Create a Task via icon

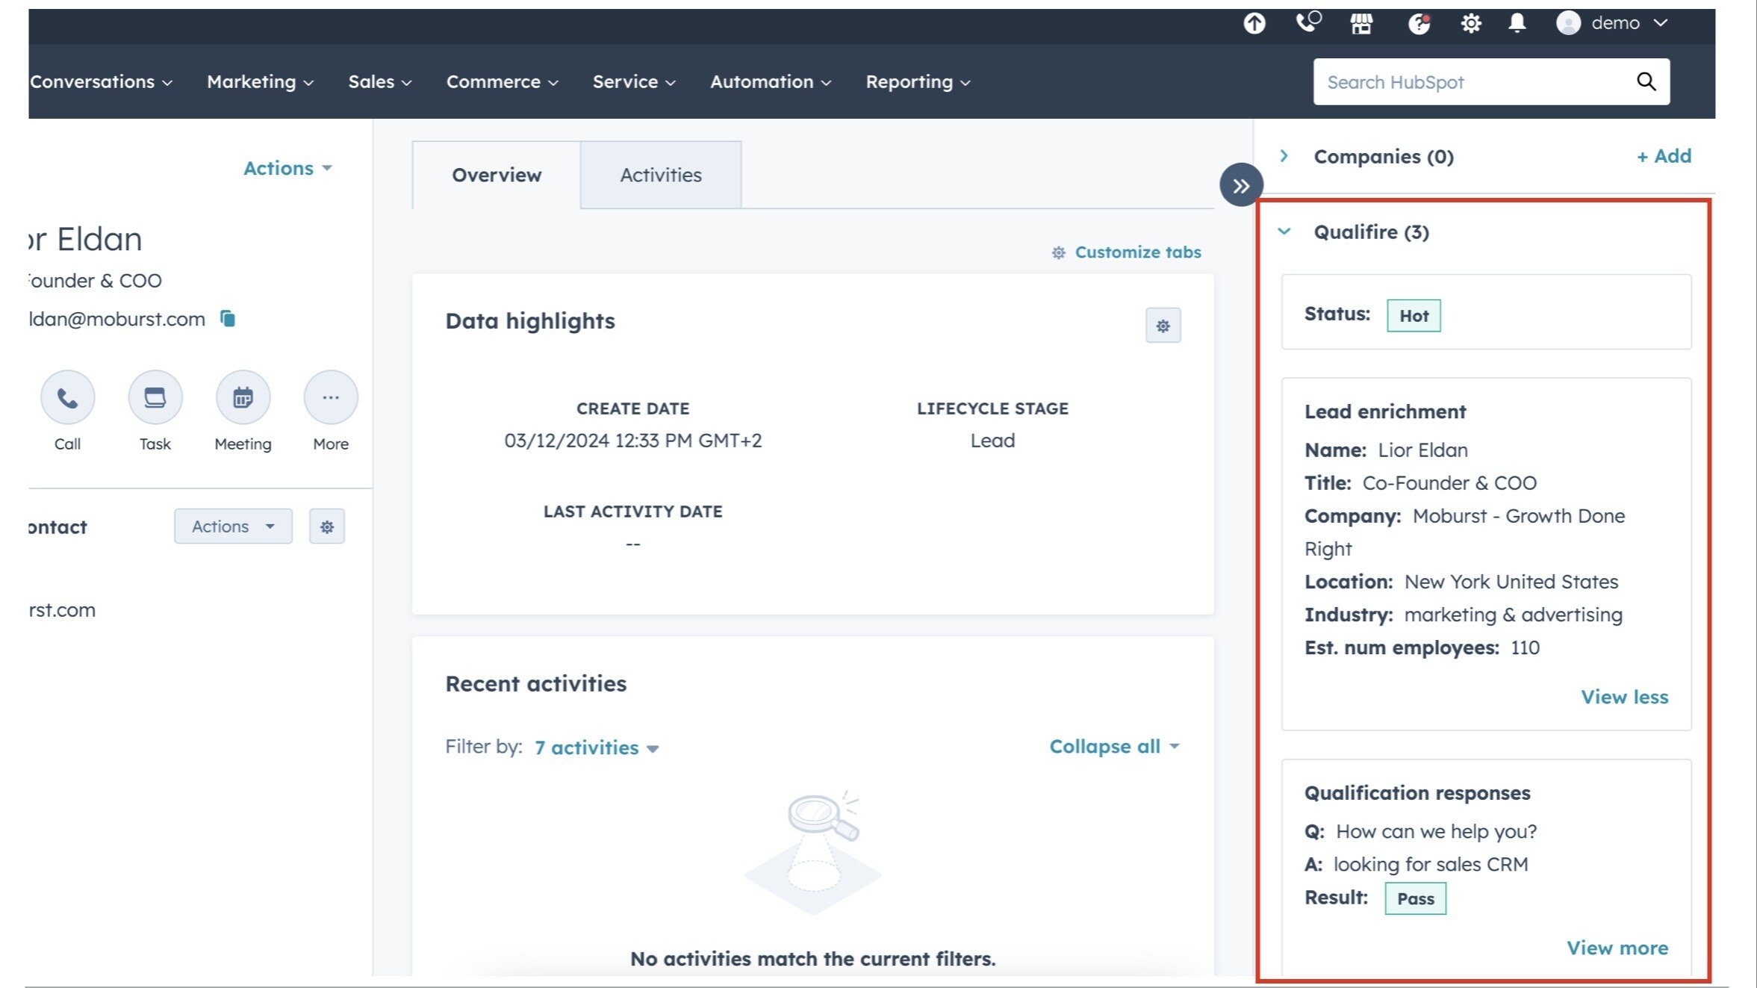(x=155, y=398)
